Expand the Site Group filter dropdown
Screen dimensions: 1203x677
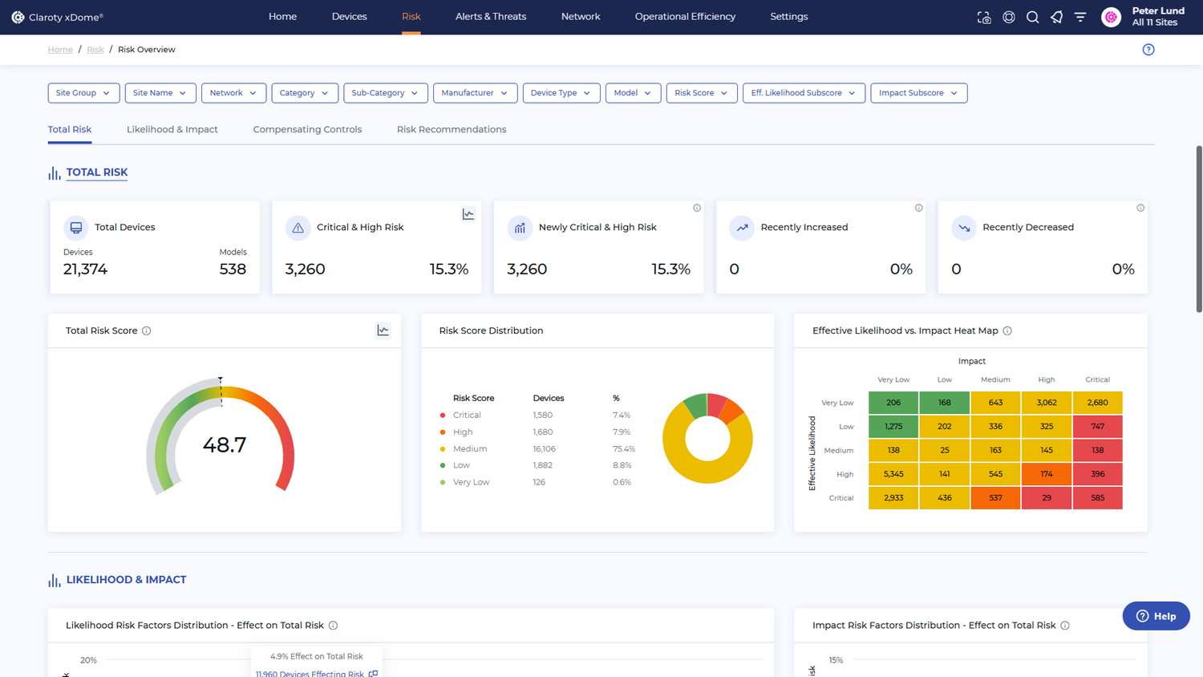coord(83,93)
